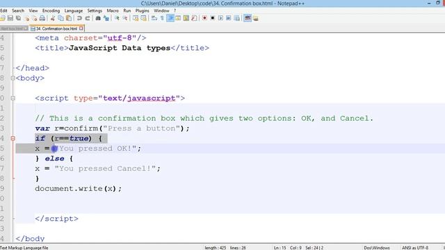This screenshot has width=445, height=250.
Task: Collapse the <script> fold marker
Action: [13, 98]
